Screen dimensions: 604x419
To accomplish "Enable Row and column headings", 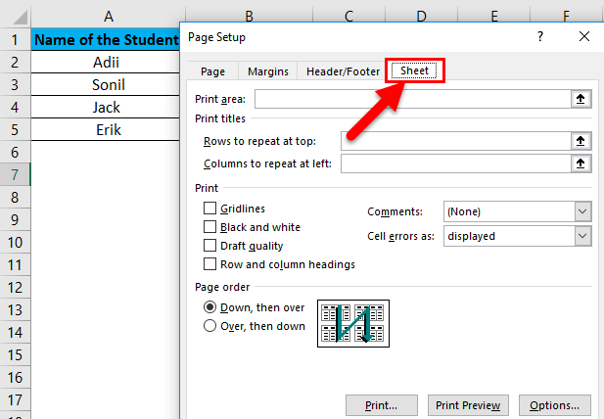I will click(x=209, y=264).
